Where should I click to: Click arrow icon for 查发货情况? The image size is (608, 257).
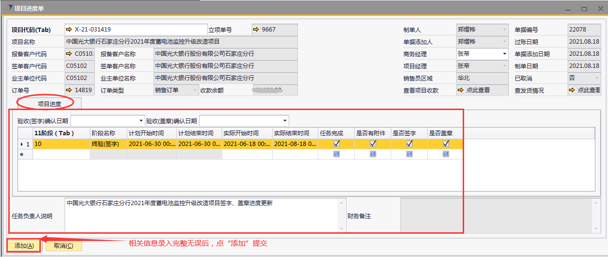click(x=572, y=90)
